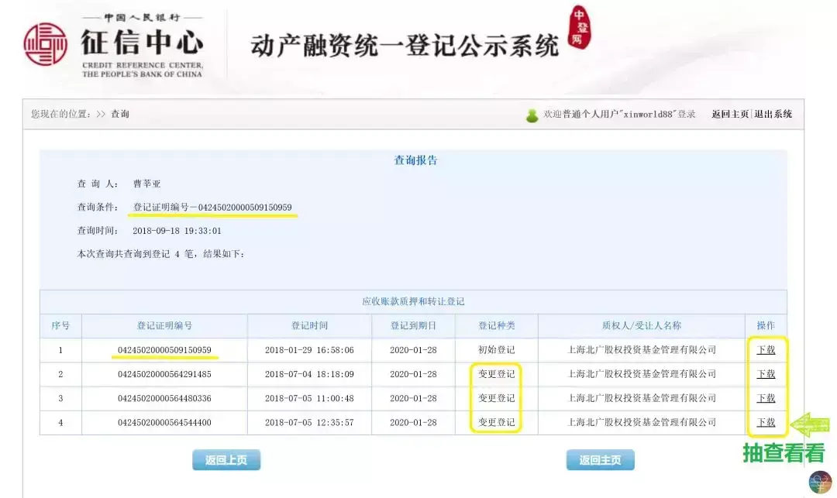This screenshot has height=498, width=837.
Task: Click the highlighted 下载 link in row 4
Action: pyautogui.click(x=766, y=423)
